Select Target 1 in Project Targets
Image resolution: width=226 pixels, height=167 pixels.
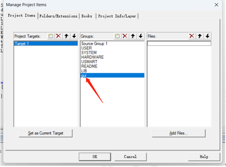point(46,44)
